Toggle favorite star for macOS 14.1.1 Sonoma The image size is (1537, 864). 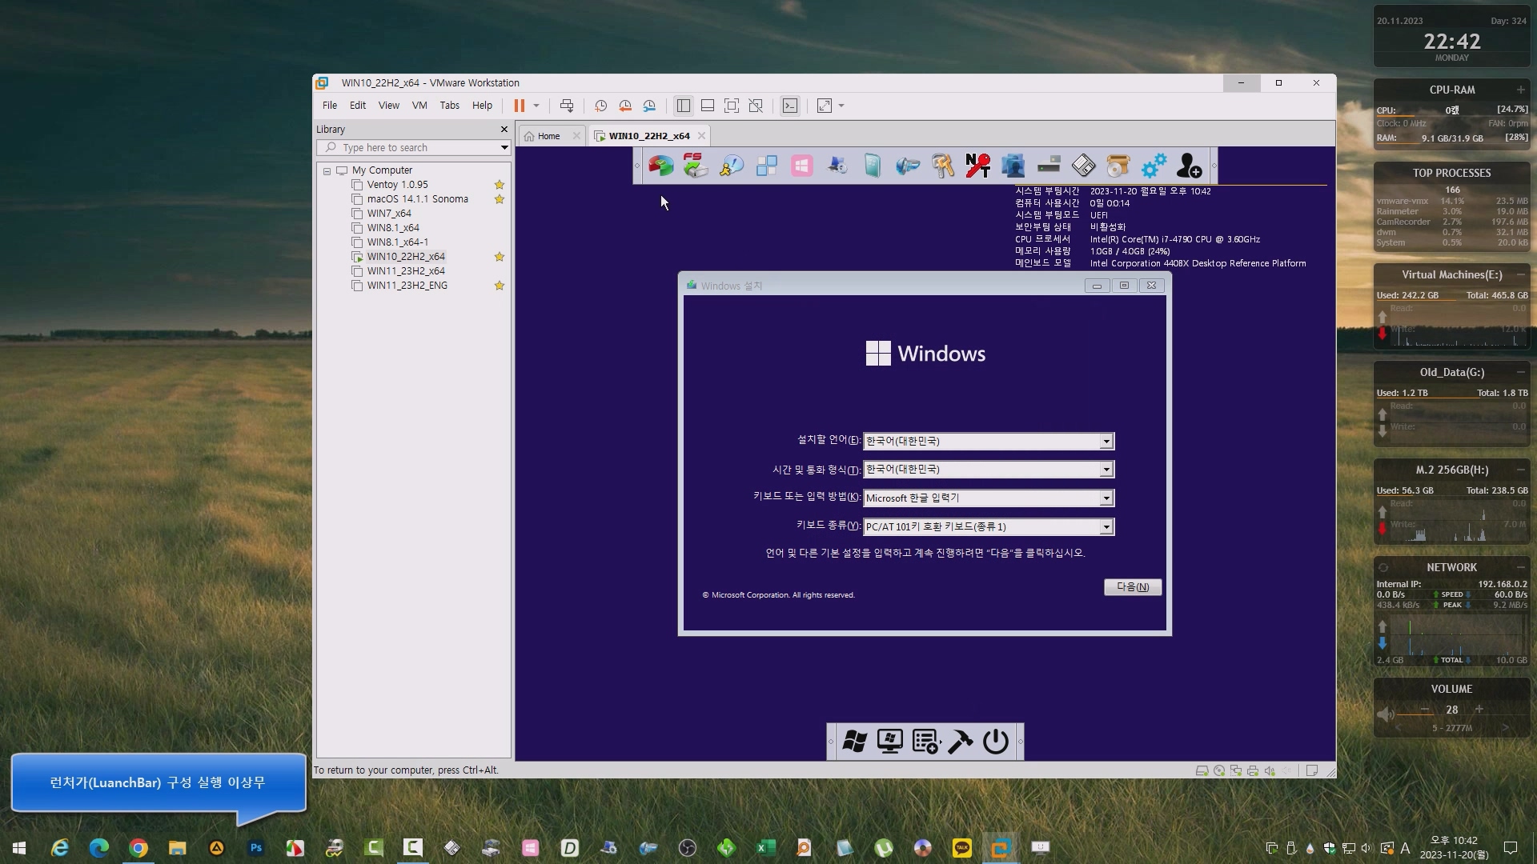[500, 199]
